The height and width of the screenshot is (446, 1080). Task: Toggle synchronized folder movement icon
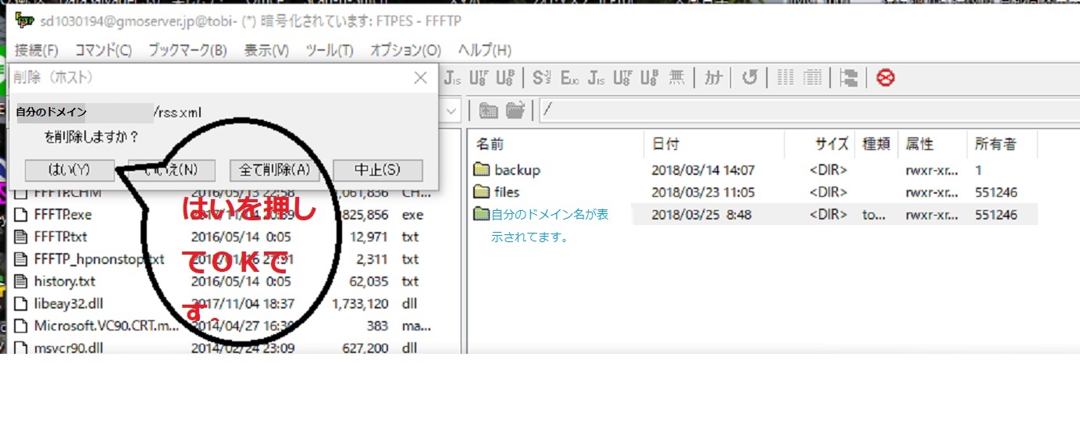849,78
